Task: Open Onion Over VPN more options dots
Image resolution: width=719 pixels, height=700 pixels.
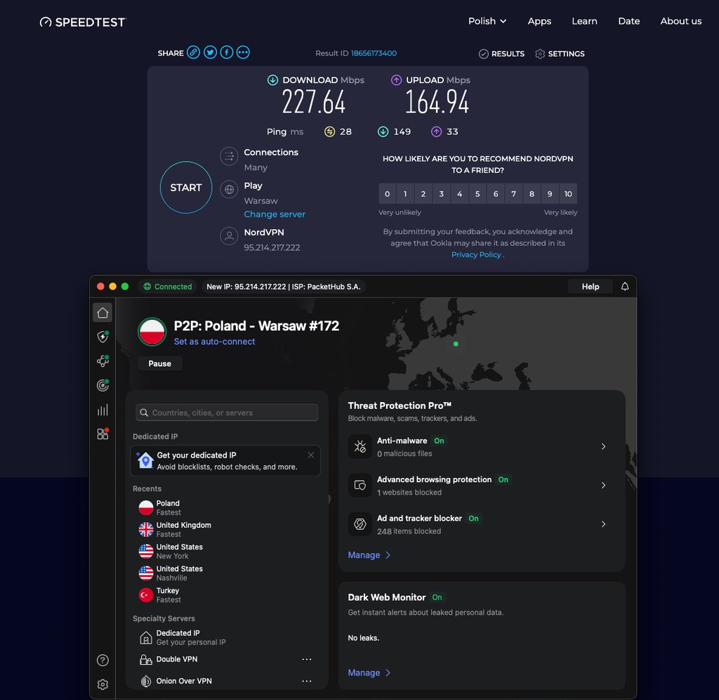Action: (307, 681)
